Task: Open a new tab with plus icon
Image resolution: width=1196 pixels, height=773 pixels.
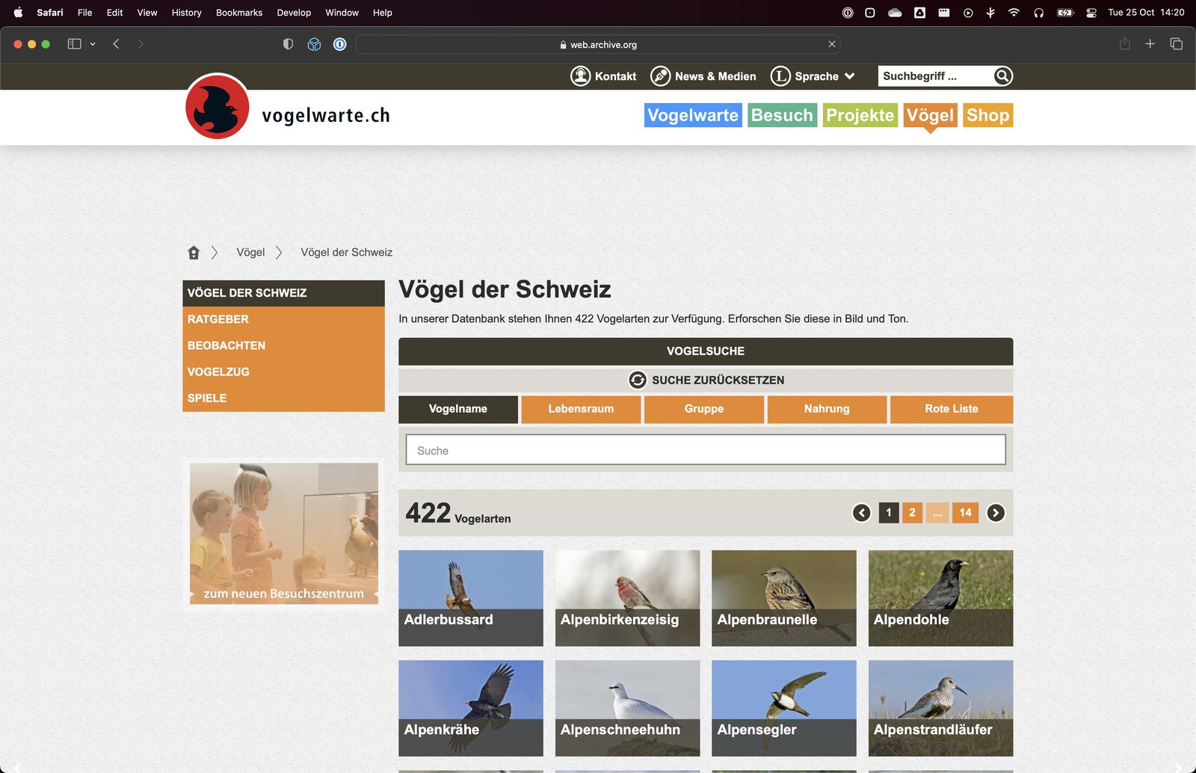Action: (x=1150, y=44)
